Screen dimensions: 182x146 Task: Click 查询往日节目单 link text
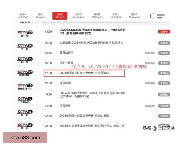pyautogui.click(x=161, y=16)
